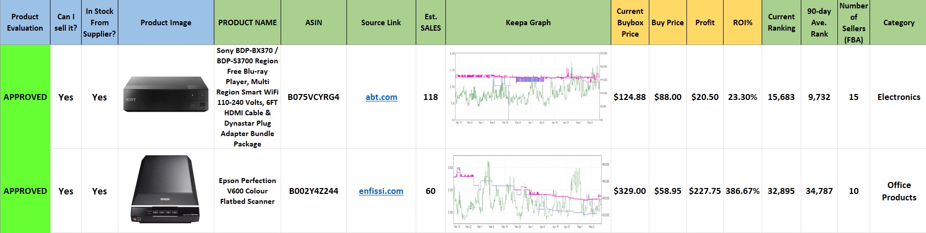Click In Stock Yes in Sony row
926x233 pixels.
[99, 97]
